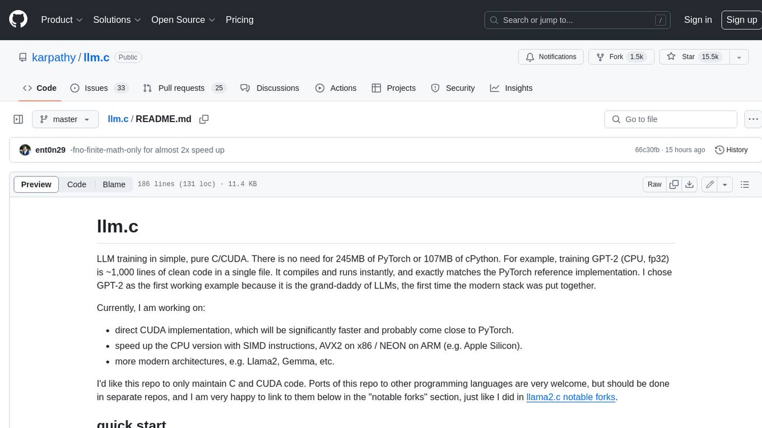762x428 pixels.
Task: Switch to the Discussions tab
Action: (270, 88)
